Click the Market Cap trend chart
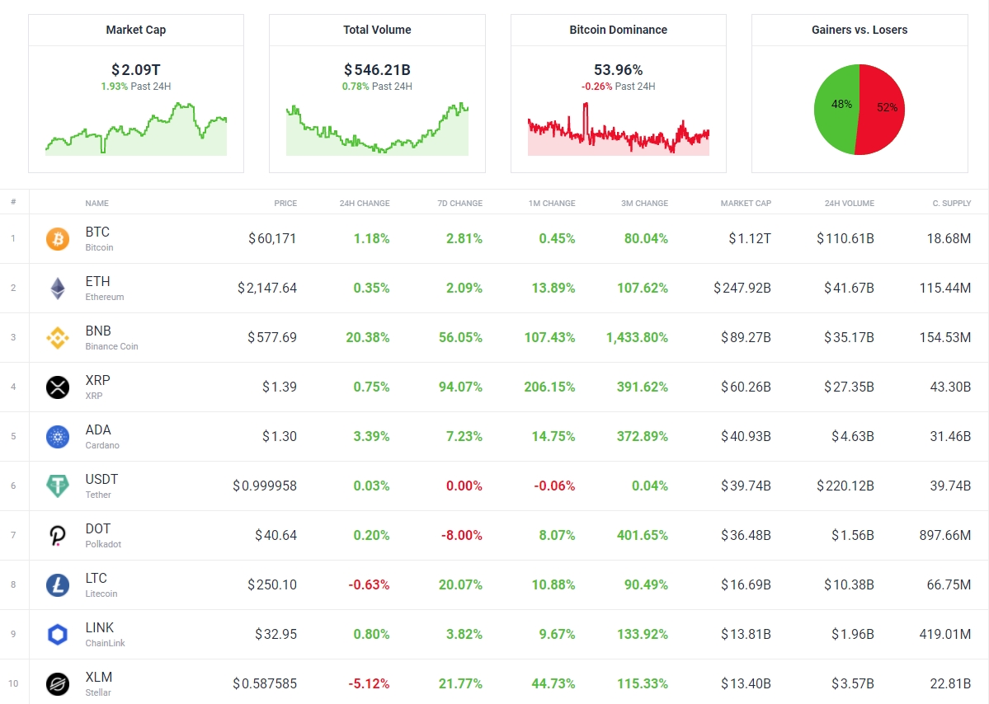 (x=136, y=130)
